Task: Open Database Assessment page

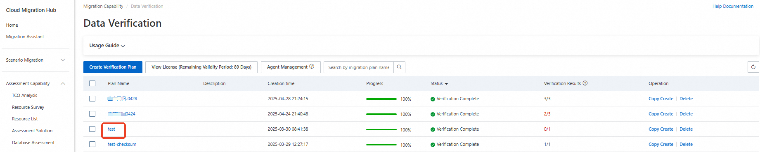Action: [33, 143]
